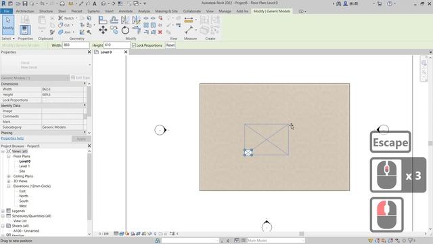Open the Select panel dropdown
Screen dimensions: 433x244
coord(8,39)
